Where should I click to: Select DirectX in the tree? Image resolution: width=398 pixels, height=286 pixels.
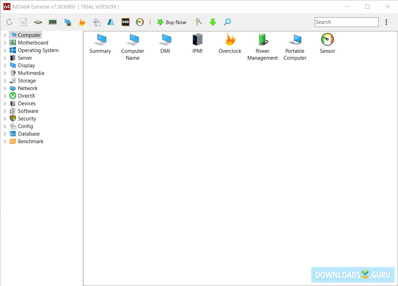click(x=22, y=96)
